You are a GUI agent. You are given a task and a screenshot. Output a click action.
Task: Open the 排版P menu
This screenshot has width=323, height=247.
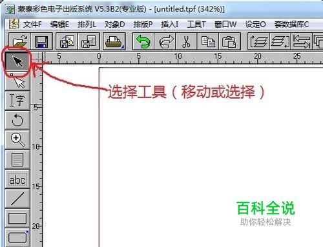point(143,25)
